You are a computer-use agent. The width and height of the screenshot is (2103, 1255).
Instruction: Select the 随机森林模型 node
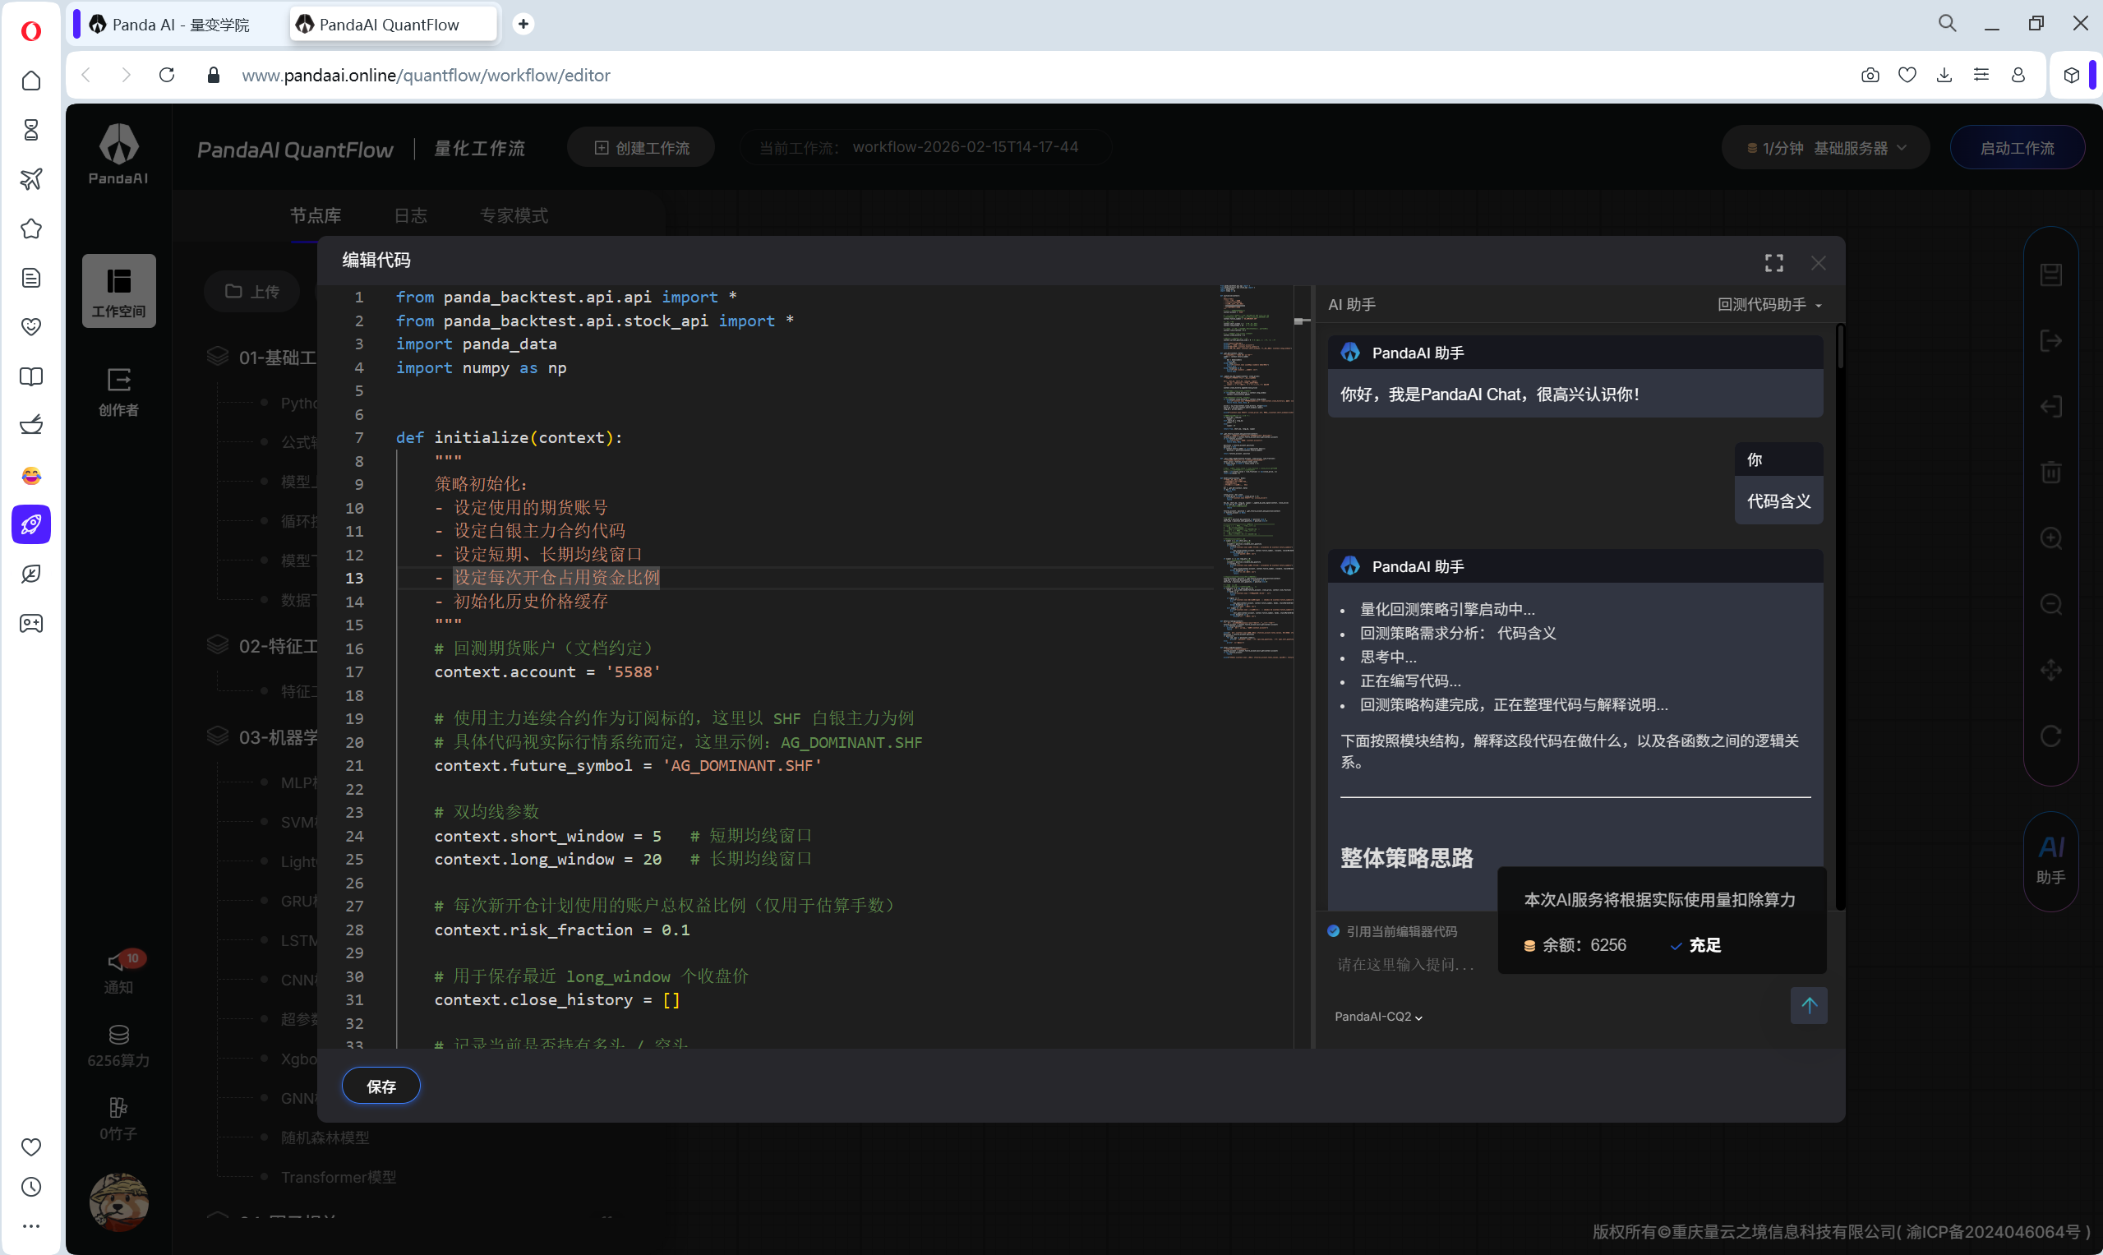(x=325, y=1137)
